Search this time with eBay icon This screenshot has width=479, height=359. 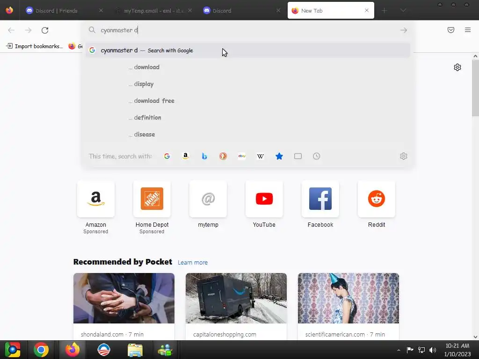click(242, 156)
